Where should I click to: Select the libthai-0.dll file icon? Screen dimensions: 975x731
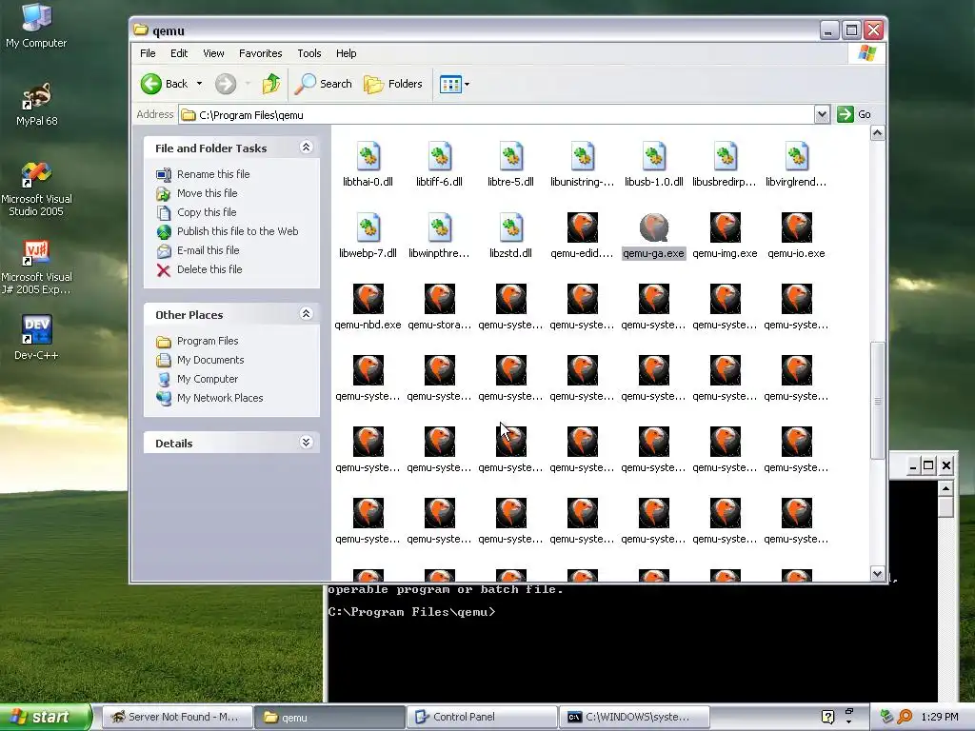(x=368, y=155)
